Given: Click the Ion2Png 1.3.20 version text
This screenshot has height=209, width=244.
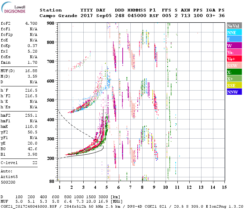Looking at the screenshot, I should (x=227, y=207).
